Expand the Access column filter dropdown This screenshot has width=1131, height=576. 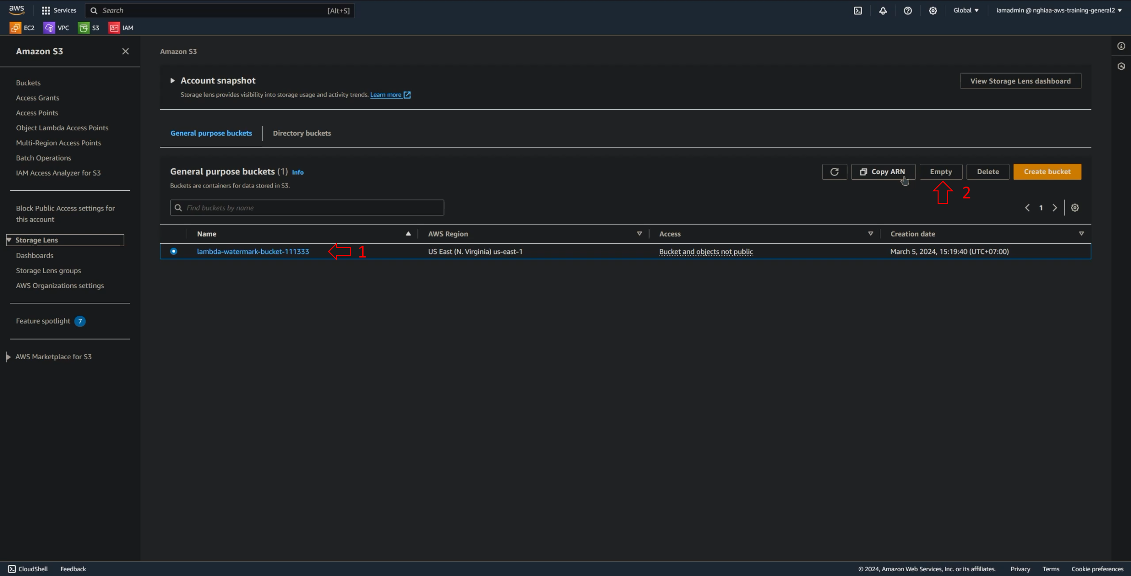pyautogui.click(x=870, y=233)
